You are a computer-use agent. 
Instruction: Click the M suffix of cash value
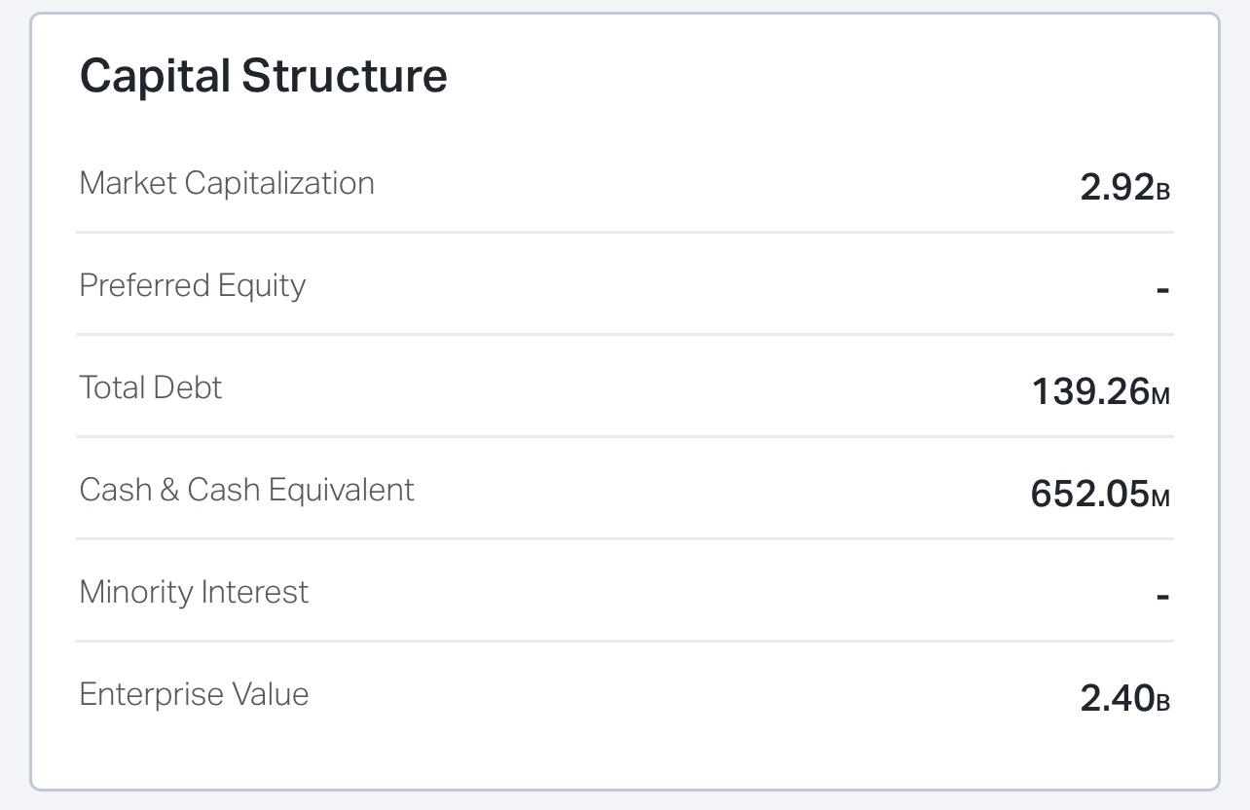click(x=1160, y=497)
